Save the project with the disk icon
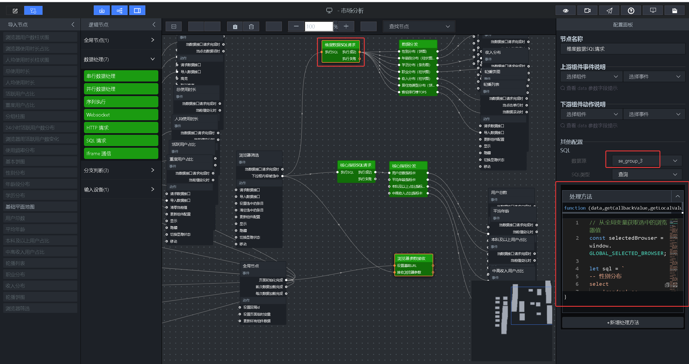The image size is (689, 364). pos(674,11)
